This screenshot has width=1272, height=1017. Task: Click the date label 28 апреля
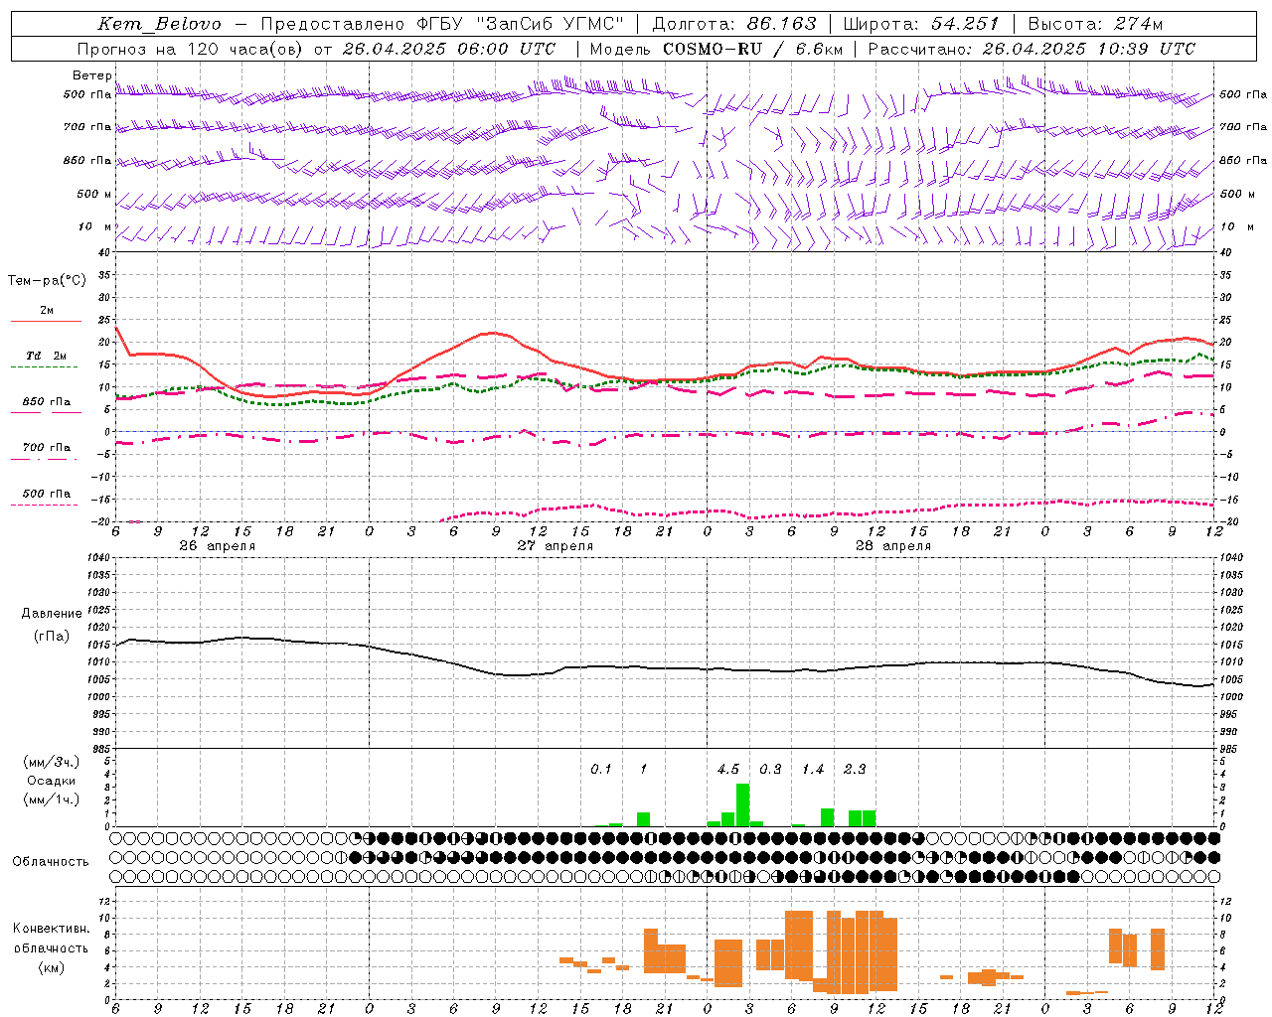coord(893,546)
